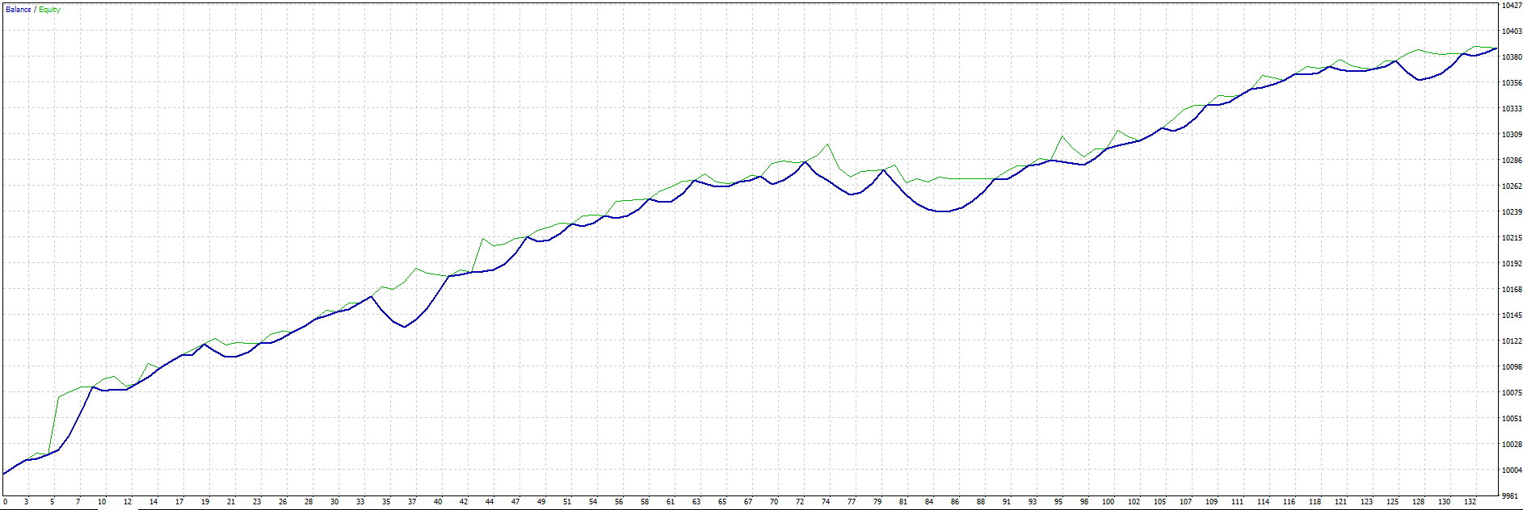The width and height of the screenshot is (1523, 510).
Task: Click trade number 111 on x-axis
Action: click(1238, 502)
